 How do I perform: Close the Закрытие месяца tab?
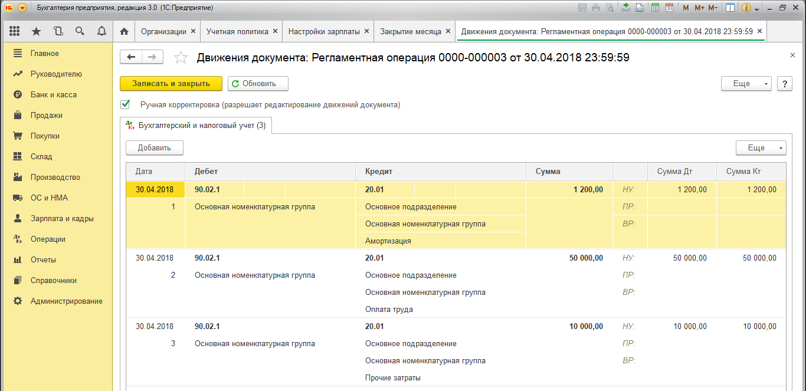(448, 31)
